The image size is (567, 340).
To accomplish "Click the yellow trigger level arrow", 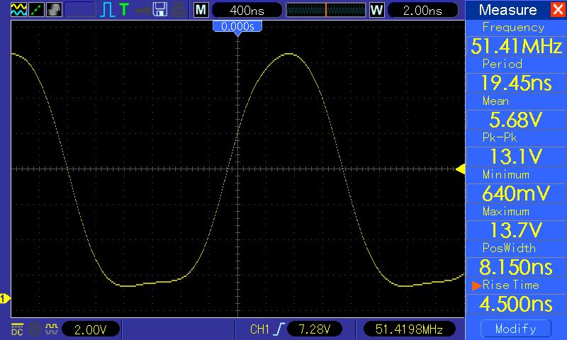I will tap(460, 169).
